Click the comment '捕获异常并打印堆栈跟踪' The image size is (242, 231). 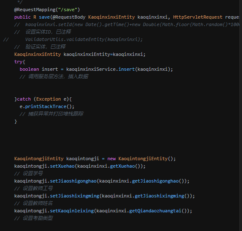[51, 114]
